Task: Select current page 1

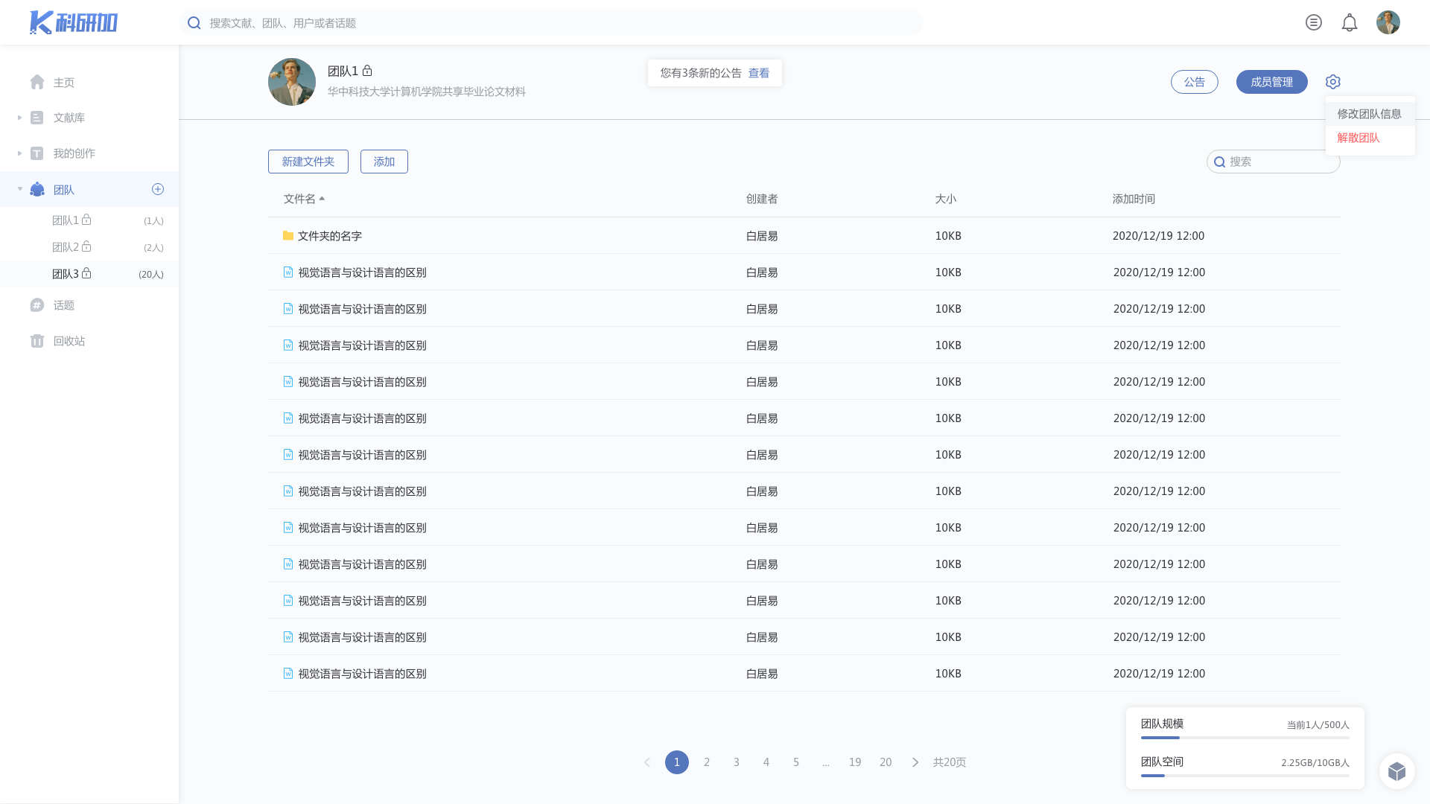Action: (x=677, y=762)
